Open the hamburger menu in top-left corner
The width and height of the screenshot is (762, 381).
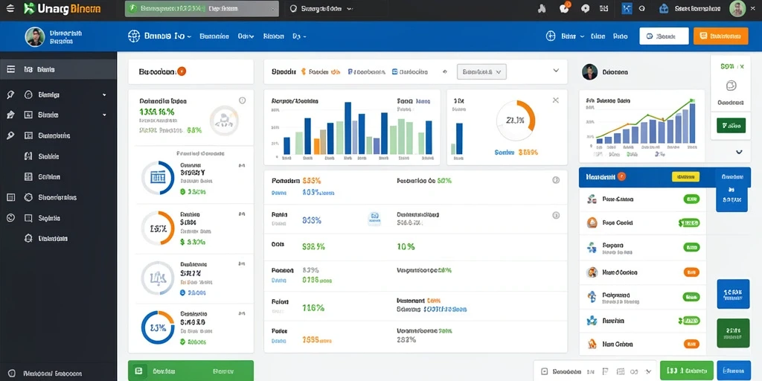click(10, 8)
